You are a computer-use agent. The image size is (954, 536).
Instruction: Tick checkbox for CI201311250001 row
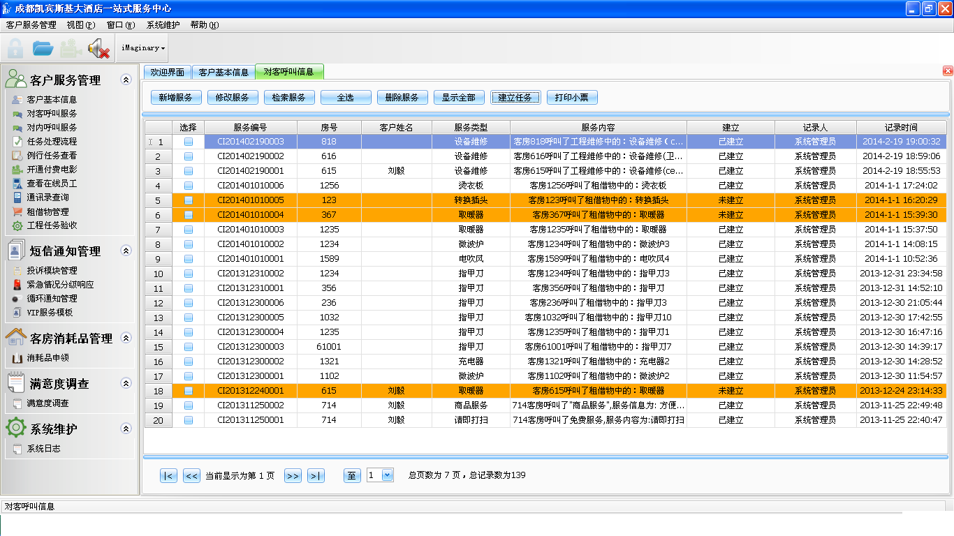(x=189, y=420)
